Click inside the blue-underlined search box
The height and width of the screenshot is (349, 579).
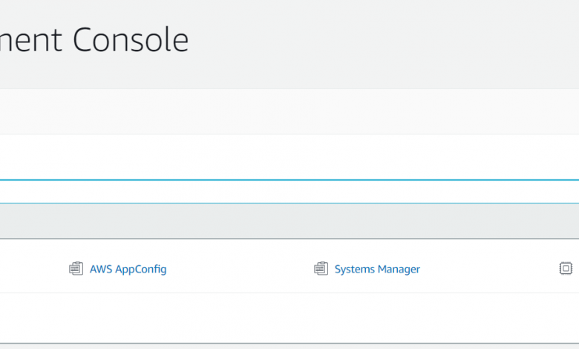pyautogui.click(x=289, y=157)
